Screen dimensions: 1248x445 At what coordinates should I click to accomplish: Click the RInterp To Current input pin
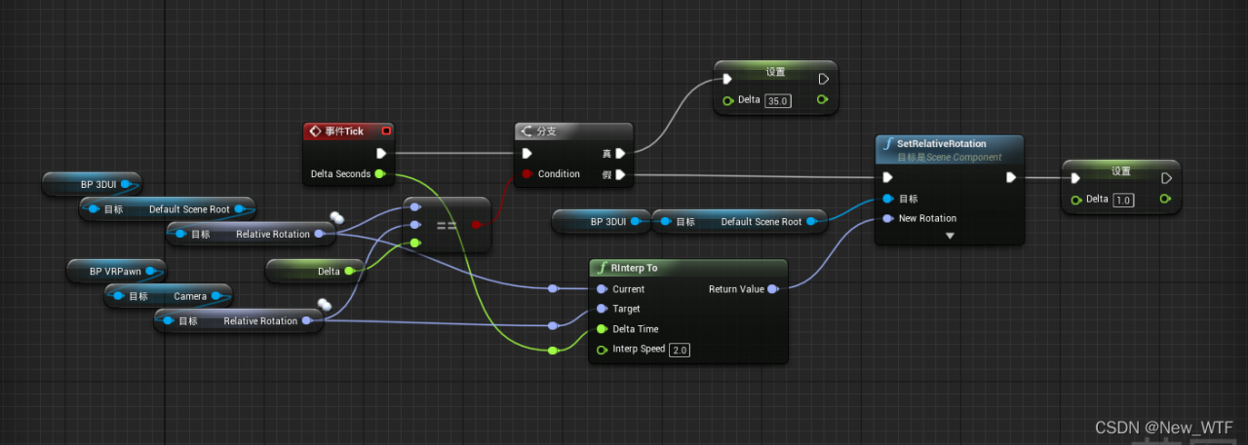(x=602, y=289)
